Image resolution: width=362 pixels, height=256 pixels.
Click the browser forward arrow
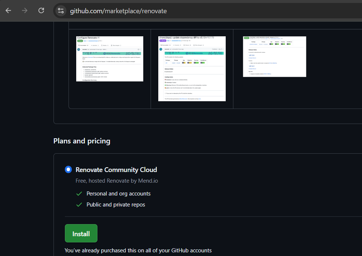pyautogui.click(x=25, y=11)
